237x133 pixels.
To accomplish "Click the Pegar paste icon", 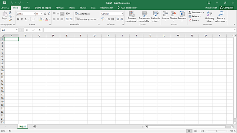I will (5, 14).
